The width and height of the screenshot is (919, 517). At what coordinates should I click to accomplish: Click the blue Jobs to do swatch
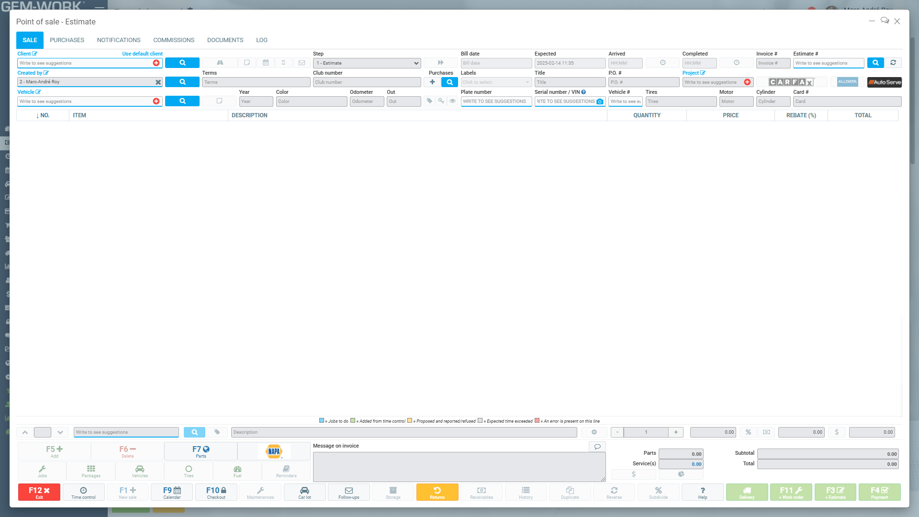point(322,421)
